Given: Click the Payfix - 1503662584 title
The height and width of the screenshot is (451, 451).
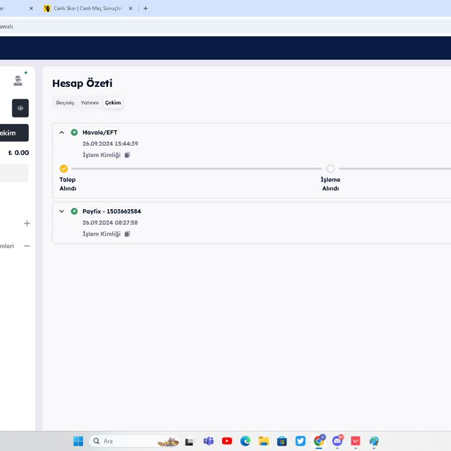Looking at the screenshot, I should 112,211.
